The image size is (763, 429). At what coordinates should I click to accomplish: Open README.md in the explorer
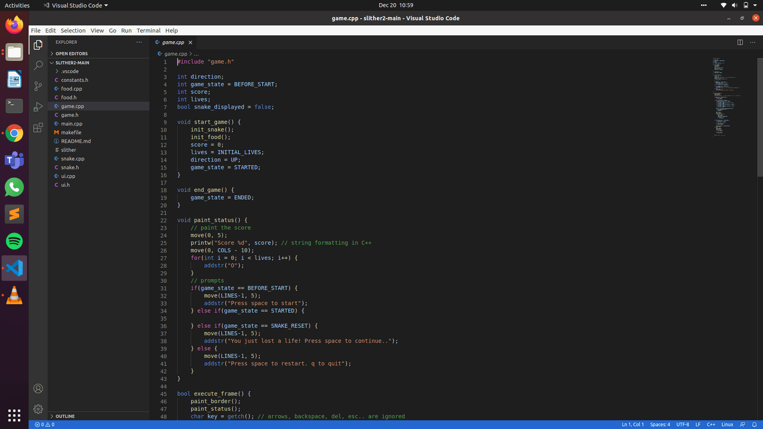click(x=99, y=141)
